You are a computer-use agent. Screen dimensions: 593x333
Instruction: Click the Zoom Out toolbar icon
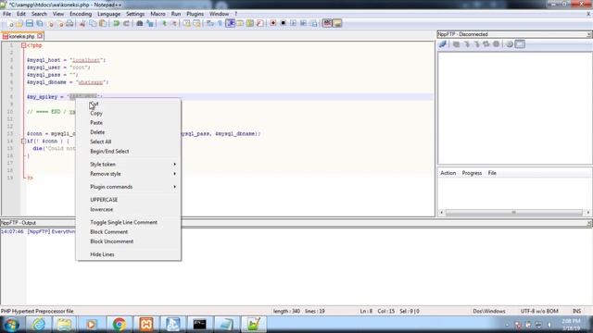[x=174, y=23]
